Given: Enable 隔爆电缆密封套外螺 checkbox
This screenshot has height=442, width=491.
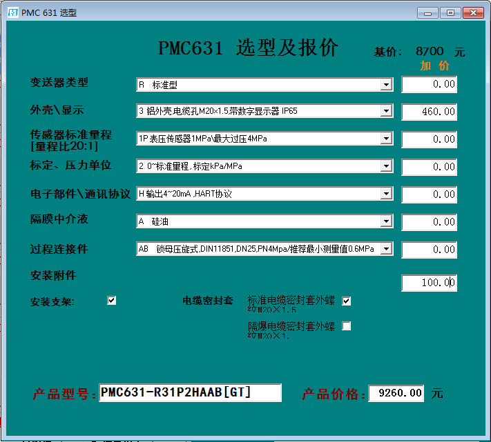Looking at the screenshot, I should click(347, 326).
